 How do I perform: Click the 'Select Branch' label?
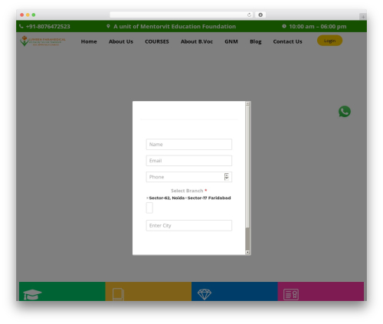pos(187,191)
